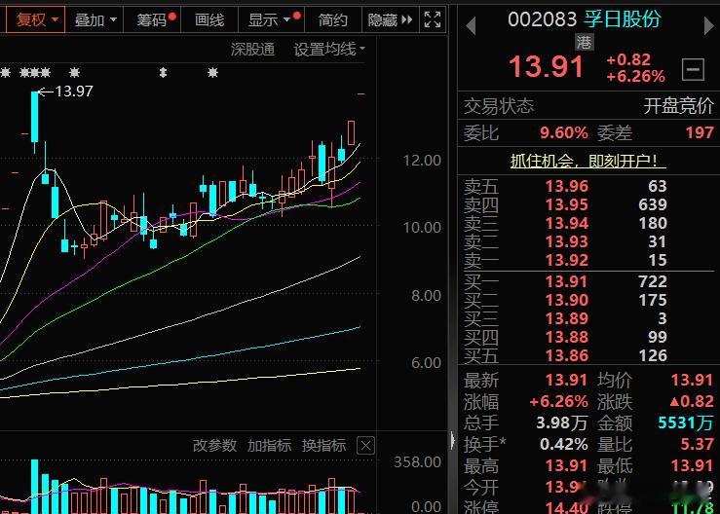Click the 卖一 price 13.92
Image resolution: width=720 pixels, height=514 pixels.
567,260
